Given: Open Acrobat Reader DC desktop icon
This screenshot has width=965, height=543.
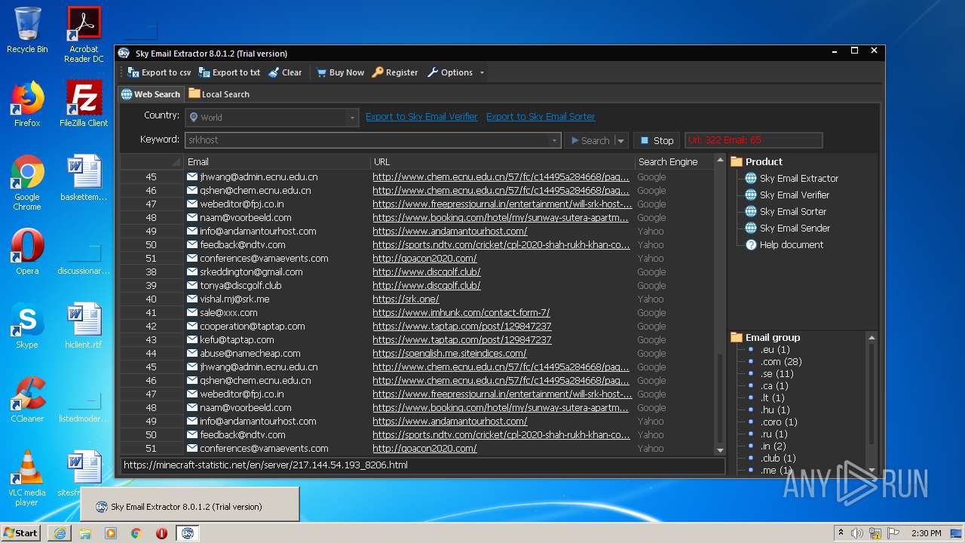Looking at the screenshot, I should (x=84, y=35).
